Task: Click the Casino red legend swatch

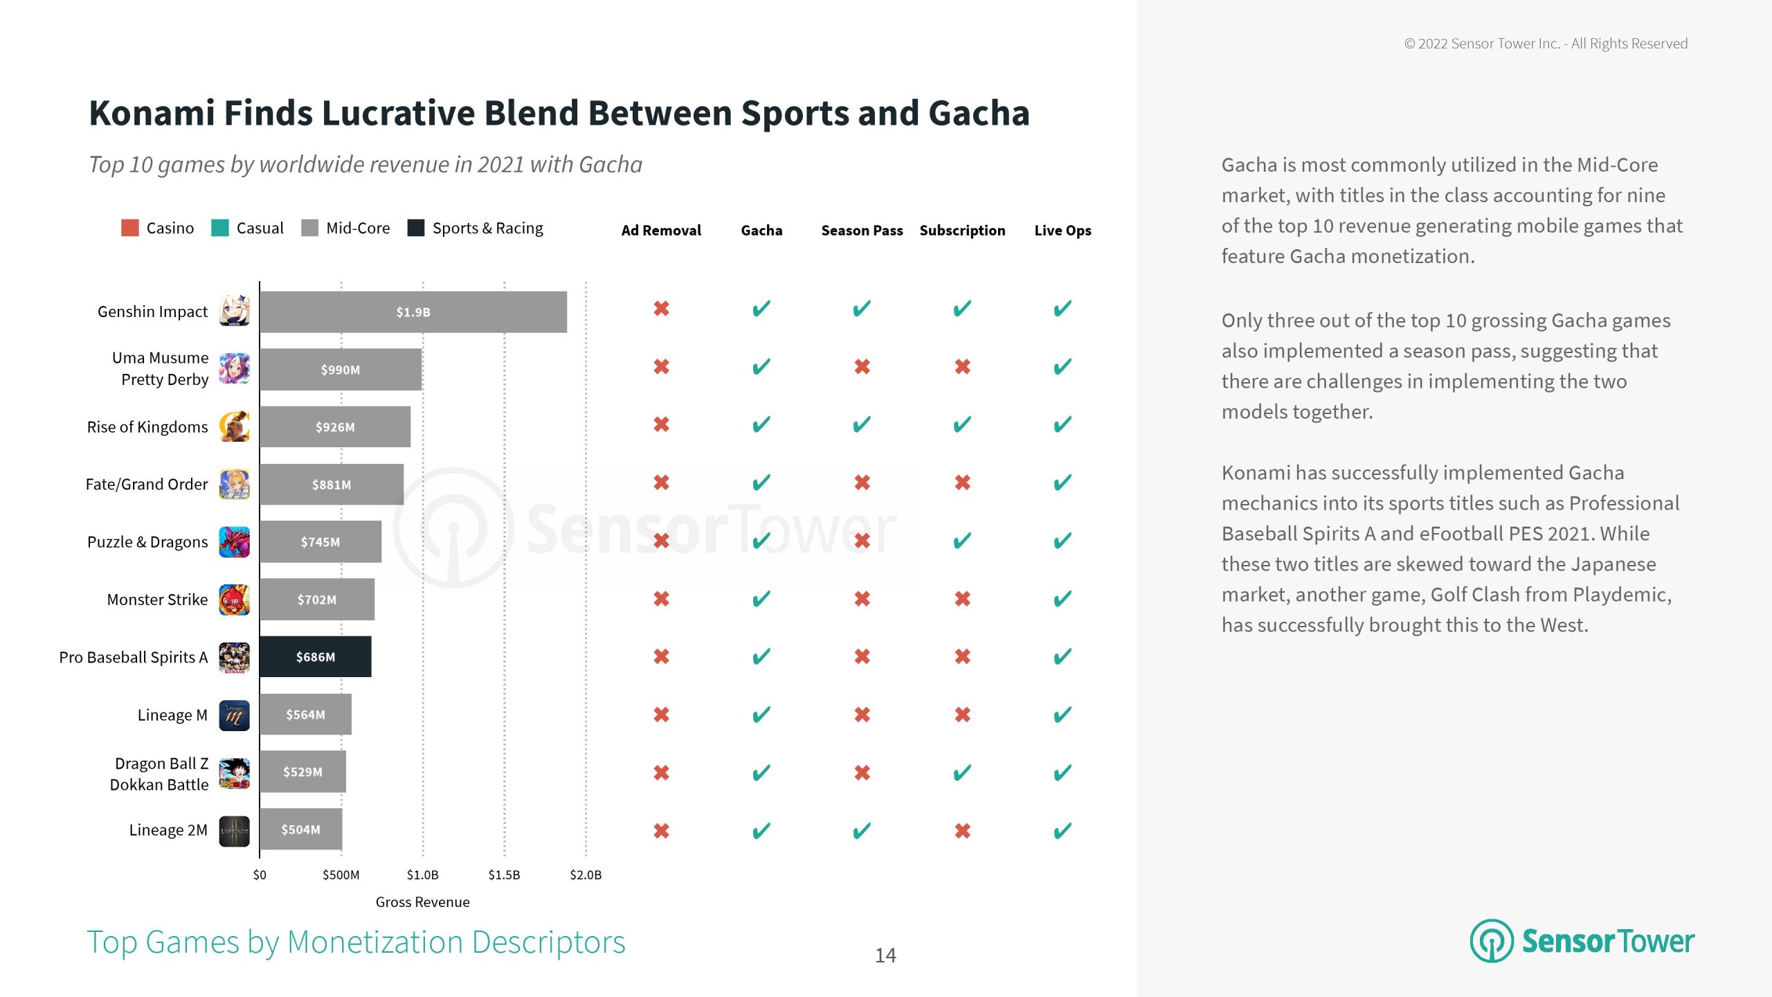Action: (x=130, y=228)
